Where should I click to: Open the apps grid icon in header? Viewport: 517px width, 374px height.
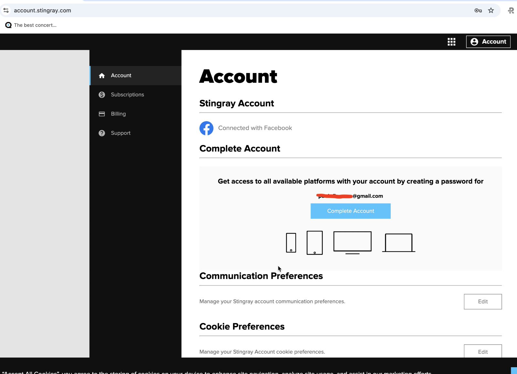pyautogui.click(x=451, y=42)
